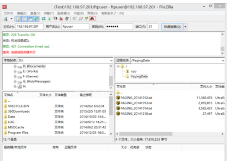Select the local LOG folder
Viewport: 228px width, 161px height.
coord(11,122)
